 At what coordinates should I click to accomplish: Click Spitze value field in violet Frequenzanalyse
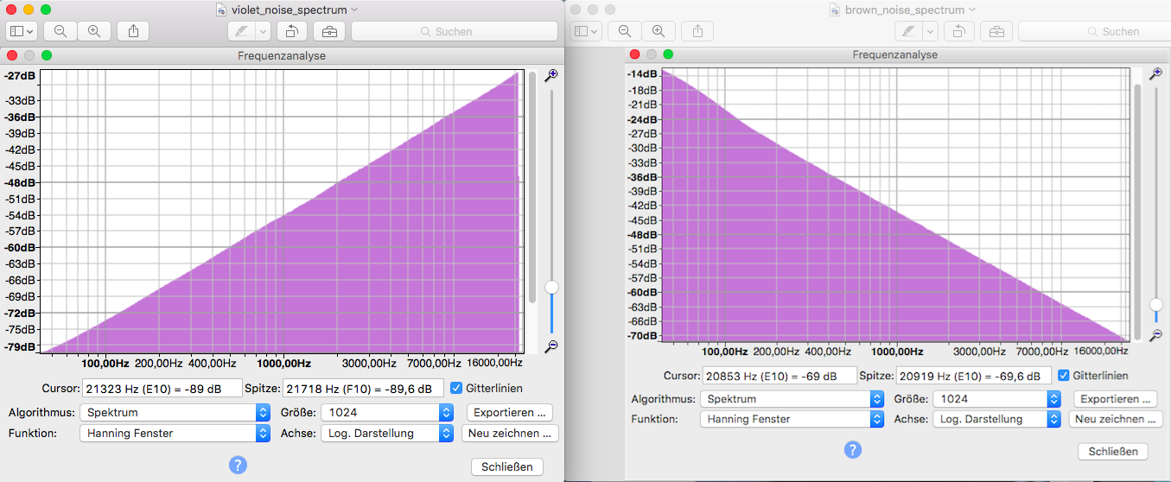pyautogui.click(x=364, y=388)
